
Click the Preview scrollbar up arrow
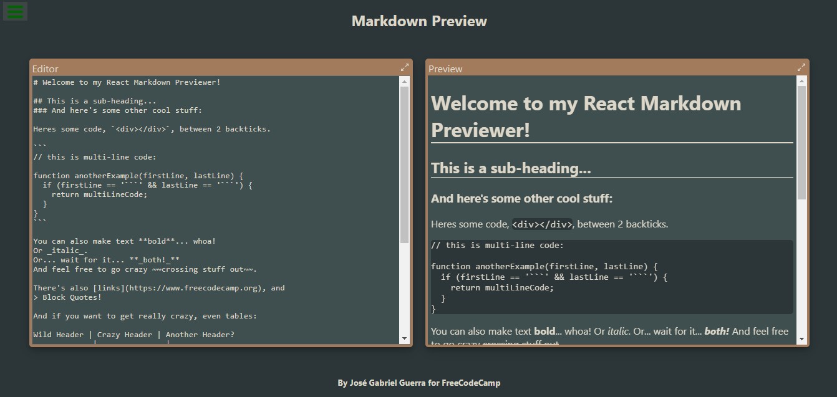(801, 81)
